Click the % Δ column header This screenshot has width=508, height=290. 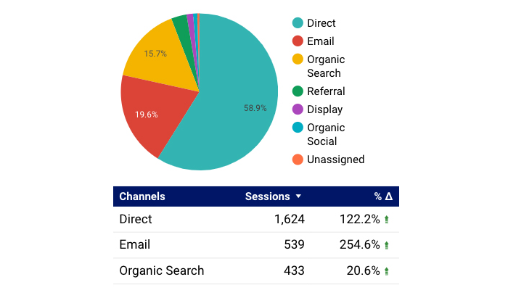coord(382,196)
